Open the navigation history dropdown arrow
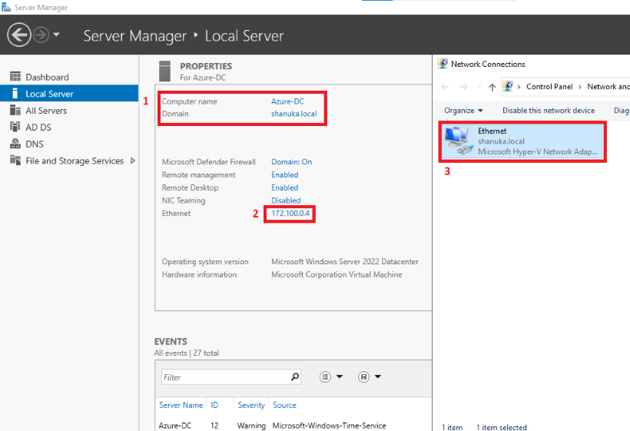Screen dimensions: 630x431 click(56, 35)
